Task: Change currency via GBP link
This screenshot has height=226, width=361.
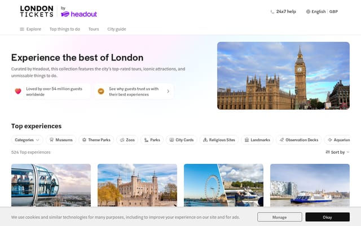Action: (333, 11)
